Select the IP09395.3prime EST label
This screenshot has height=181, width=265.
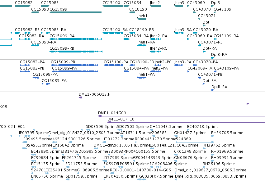click(34, 133)
